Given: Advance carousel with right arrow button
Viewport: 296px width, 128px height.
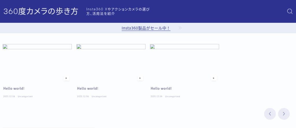Looking at the screenshot, I should click(284, 114).
